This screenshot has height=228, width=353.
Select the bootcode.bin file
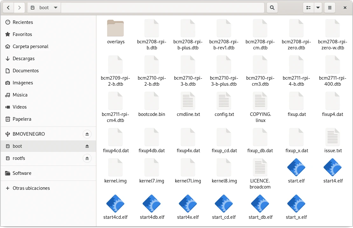point(152,101)
